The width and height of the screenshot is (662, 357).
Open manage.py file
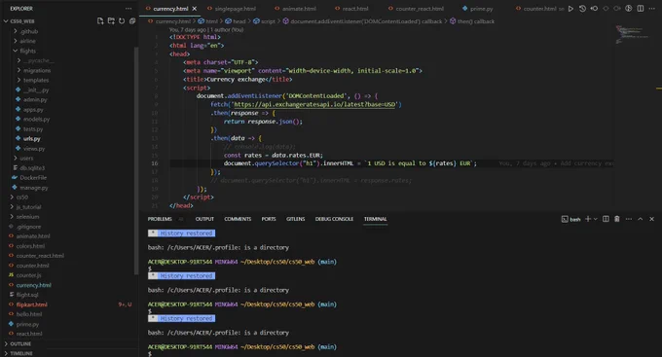click(x=34, y=188)
